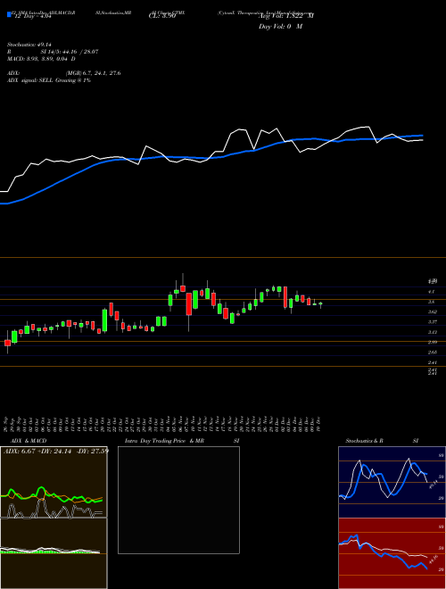
Task: Click the blue 12 Day SMA legend square
Action: pyautogui.click(x=9, y=14)
